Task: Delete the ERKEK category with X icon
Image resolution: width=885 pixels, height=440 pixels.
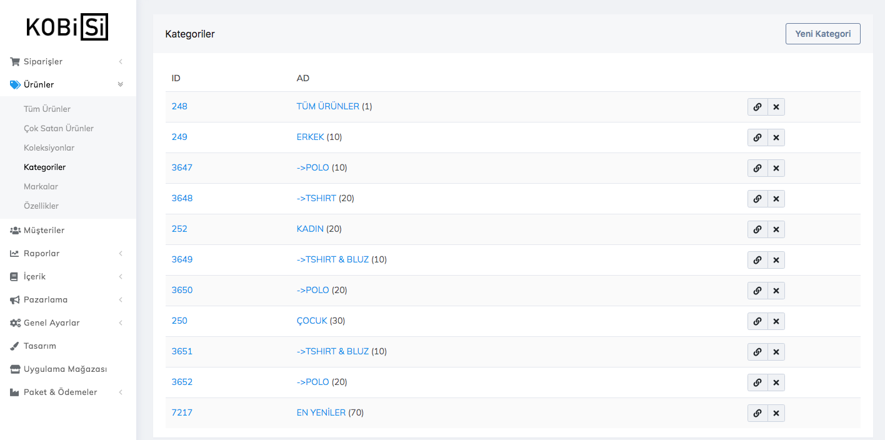Action: (776, 137)
